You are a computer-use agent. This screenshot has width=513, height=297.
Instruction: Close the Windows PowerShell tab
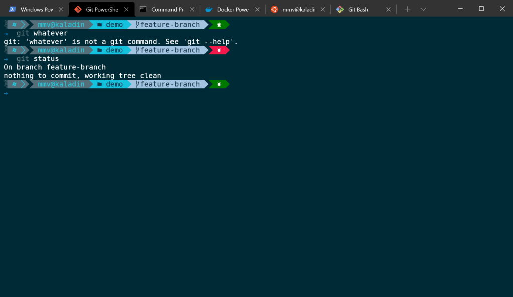(61, 9)
